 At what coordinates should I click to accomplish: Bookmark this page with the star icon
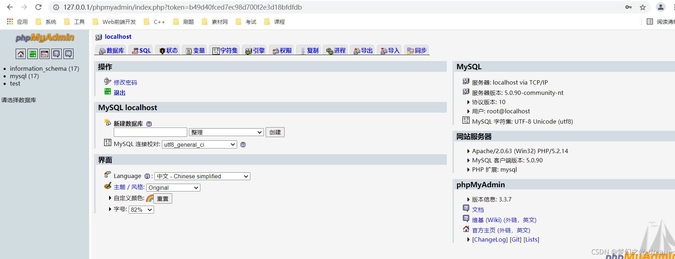pyautogui.click(x=643, y=7)
